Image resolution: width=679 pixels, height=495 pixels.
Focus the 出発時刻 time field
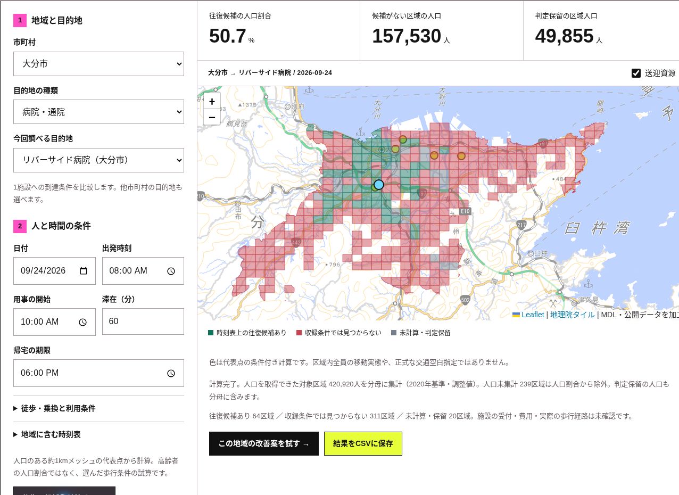point(143,271)
